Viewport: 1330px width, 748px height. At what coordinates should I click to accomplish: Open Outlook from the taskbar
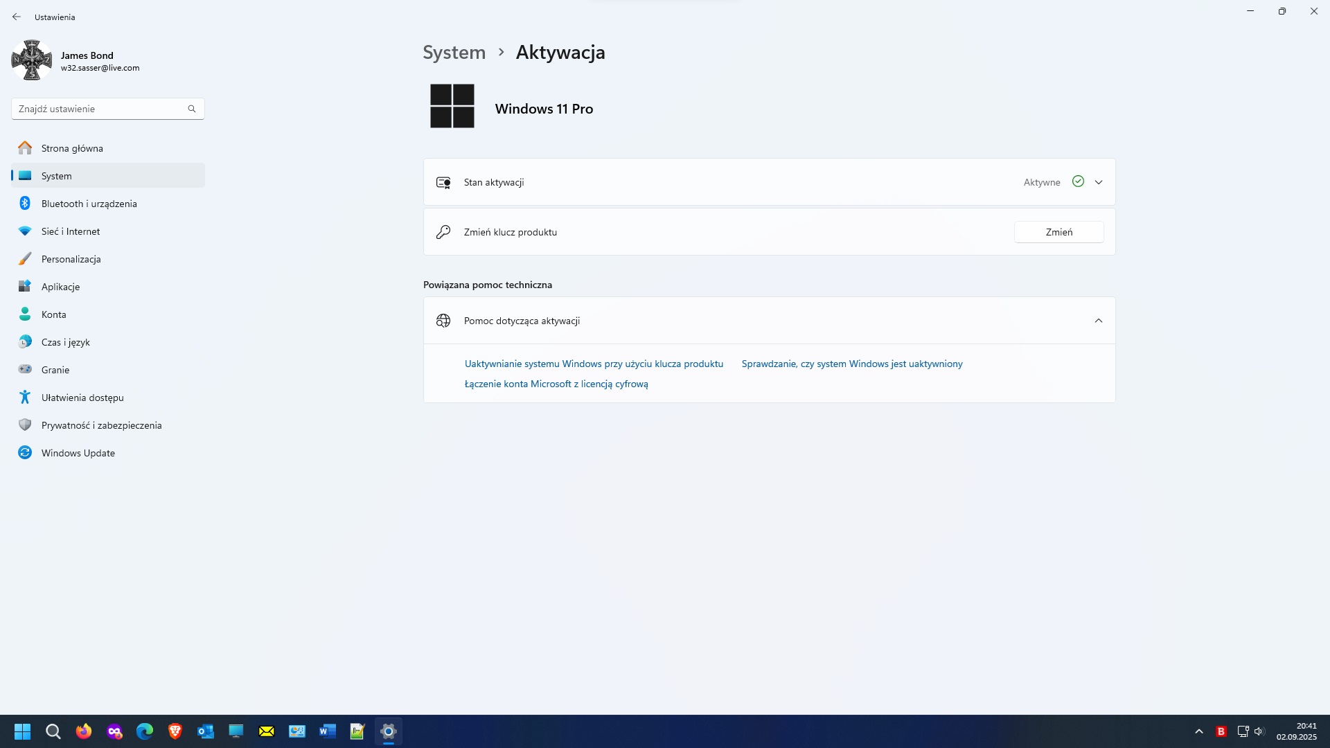206,731
